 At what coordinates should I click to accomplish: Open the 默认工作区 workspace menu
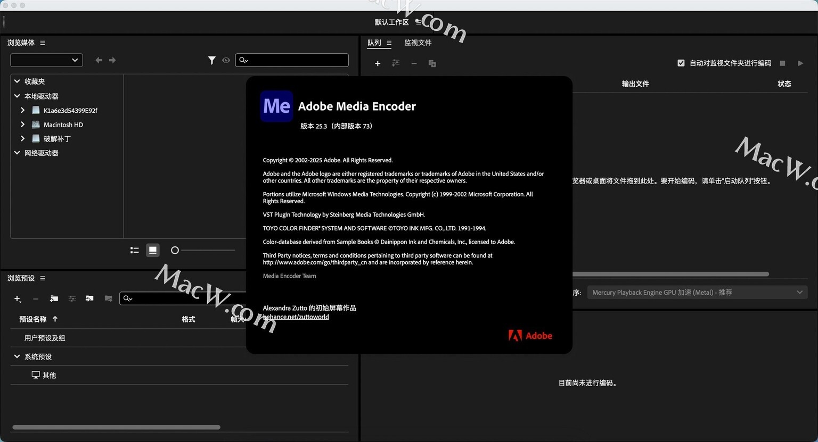[x=419, y=22]
